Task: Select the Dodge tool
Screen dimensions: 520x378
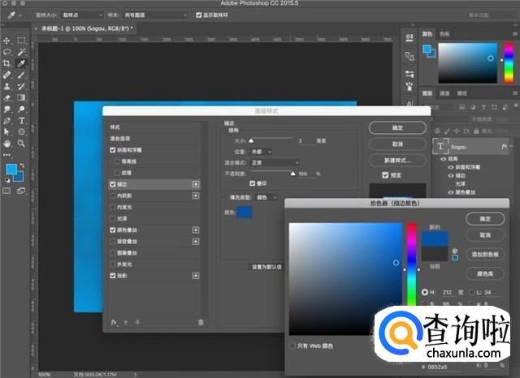Action: pyautogui.click(x=21, y=110)
